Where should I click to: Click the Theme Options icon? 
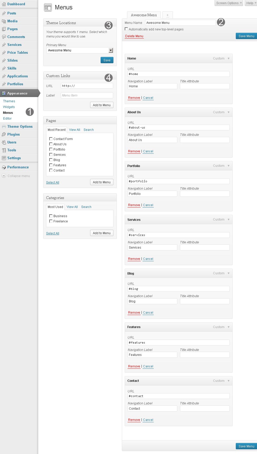pyautogui.click(x=4, y=126)
